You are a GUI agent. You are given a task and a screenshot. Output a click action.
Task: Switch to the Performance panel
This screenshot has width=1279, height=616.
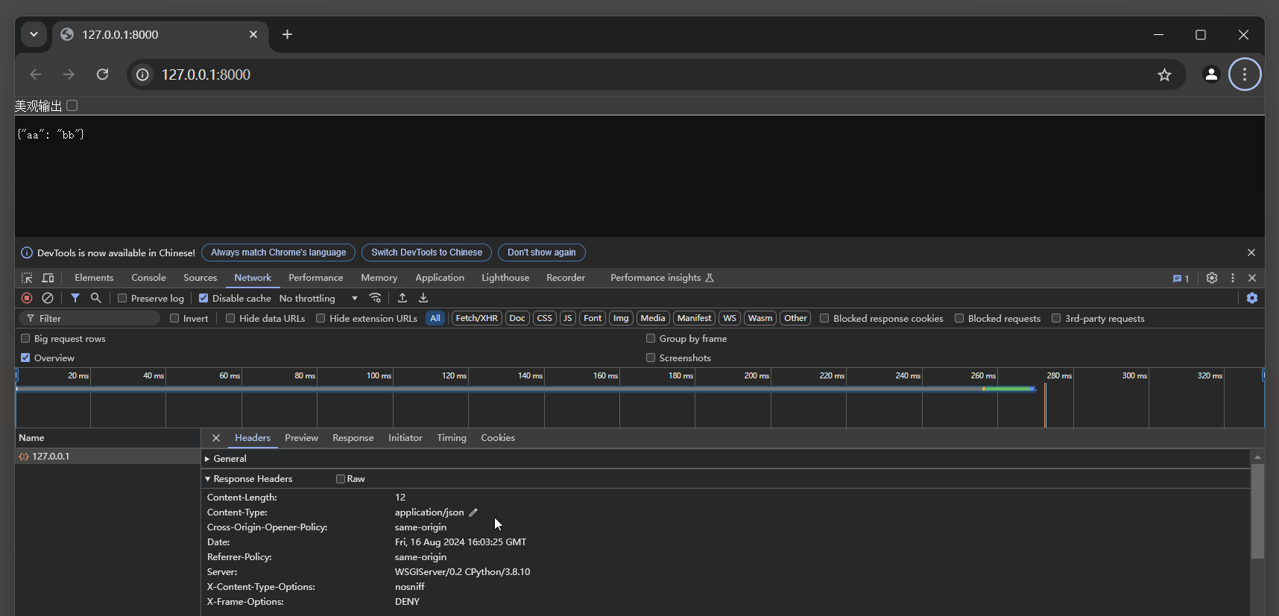(x=316, y=278)
